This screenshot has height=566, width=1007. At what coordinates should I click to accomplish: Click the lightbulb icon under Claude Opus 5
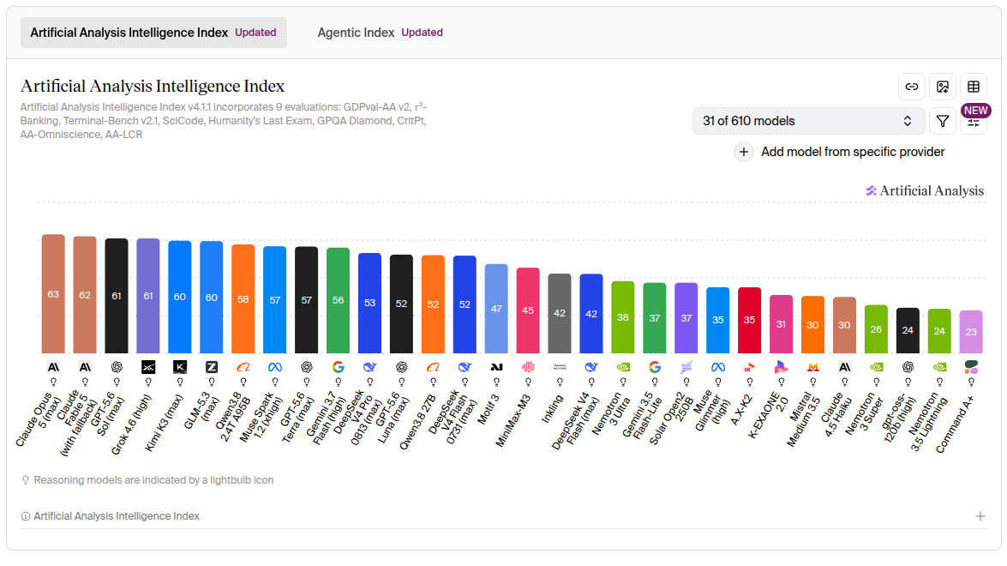tap(53, 382)
